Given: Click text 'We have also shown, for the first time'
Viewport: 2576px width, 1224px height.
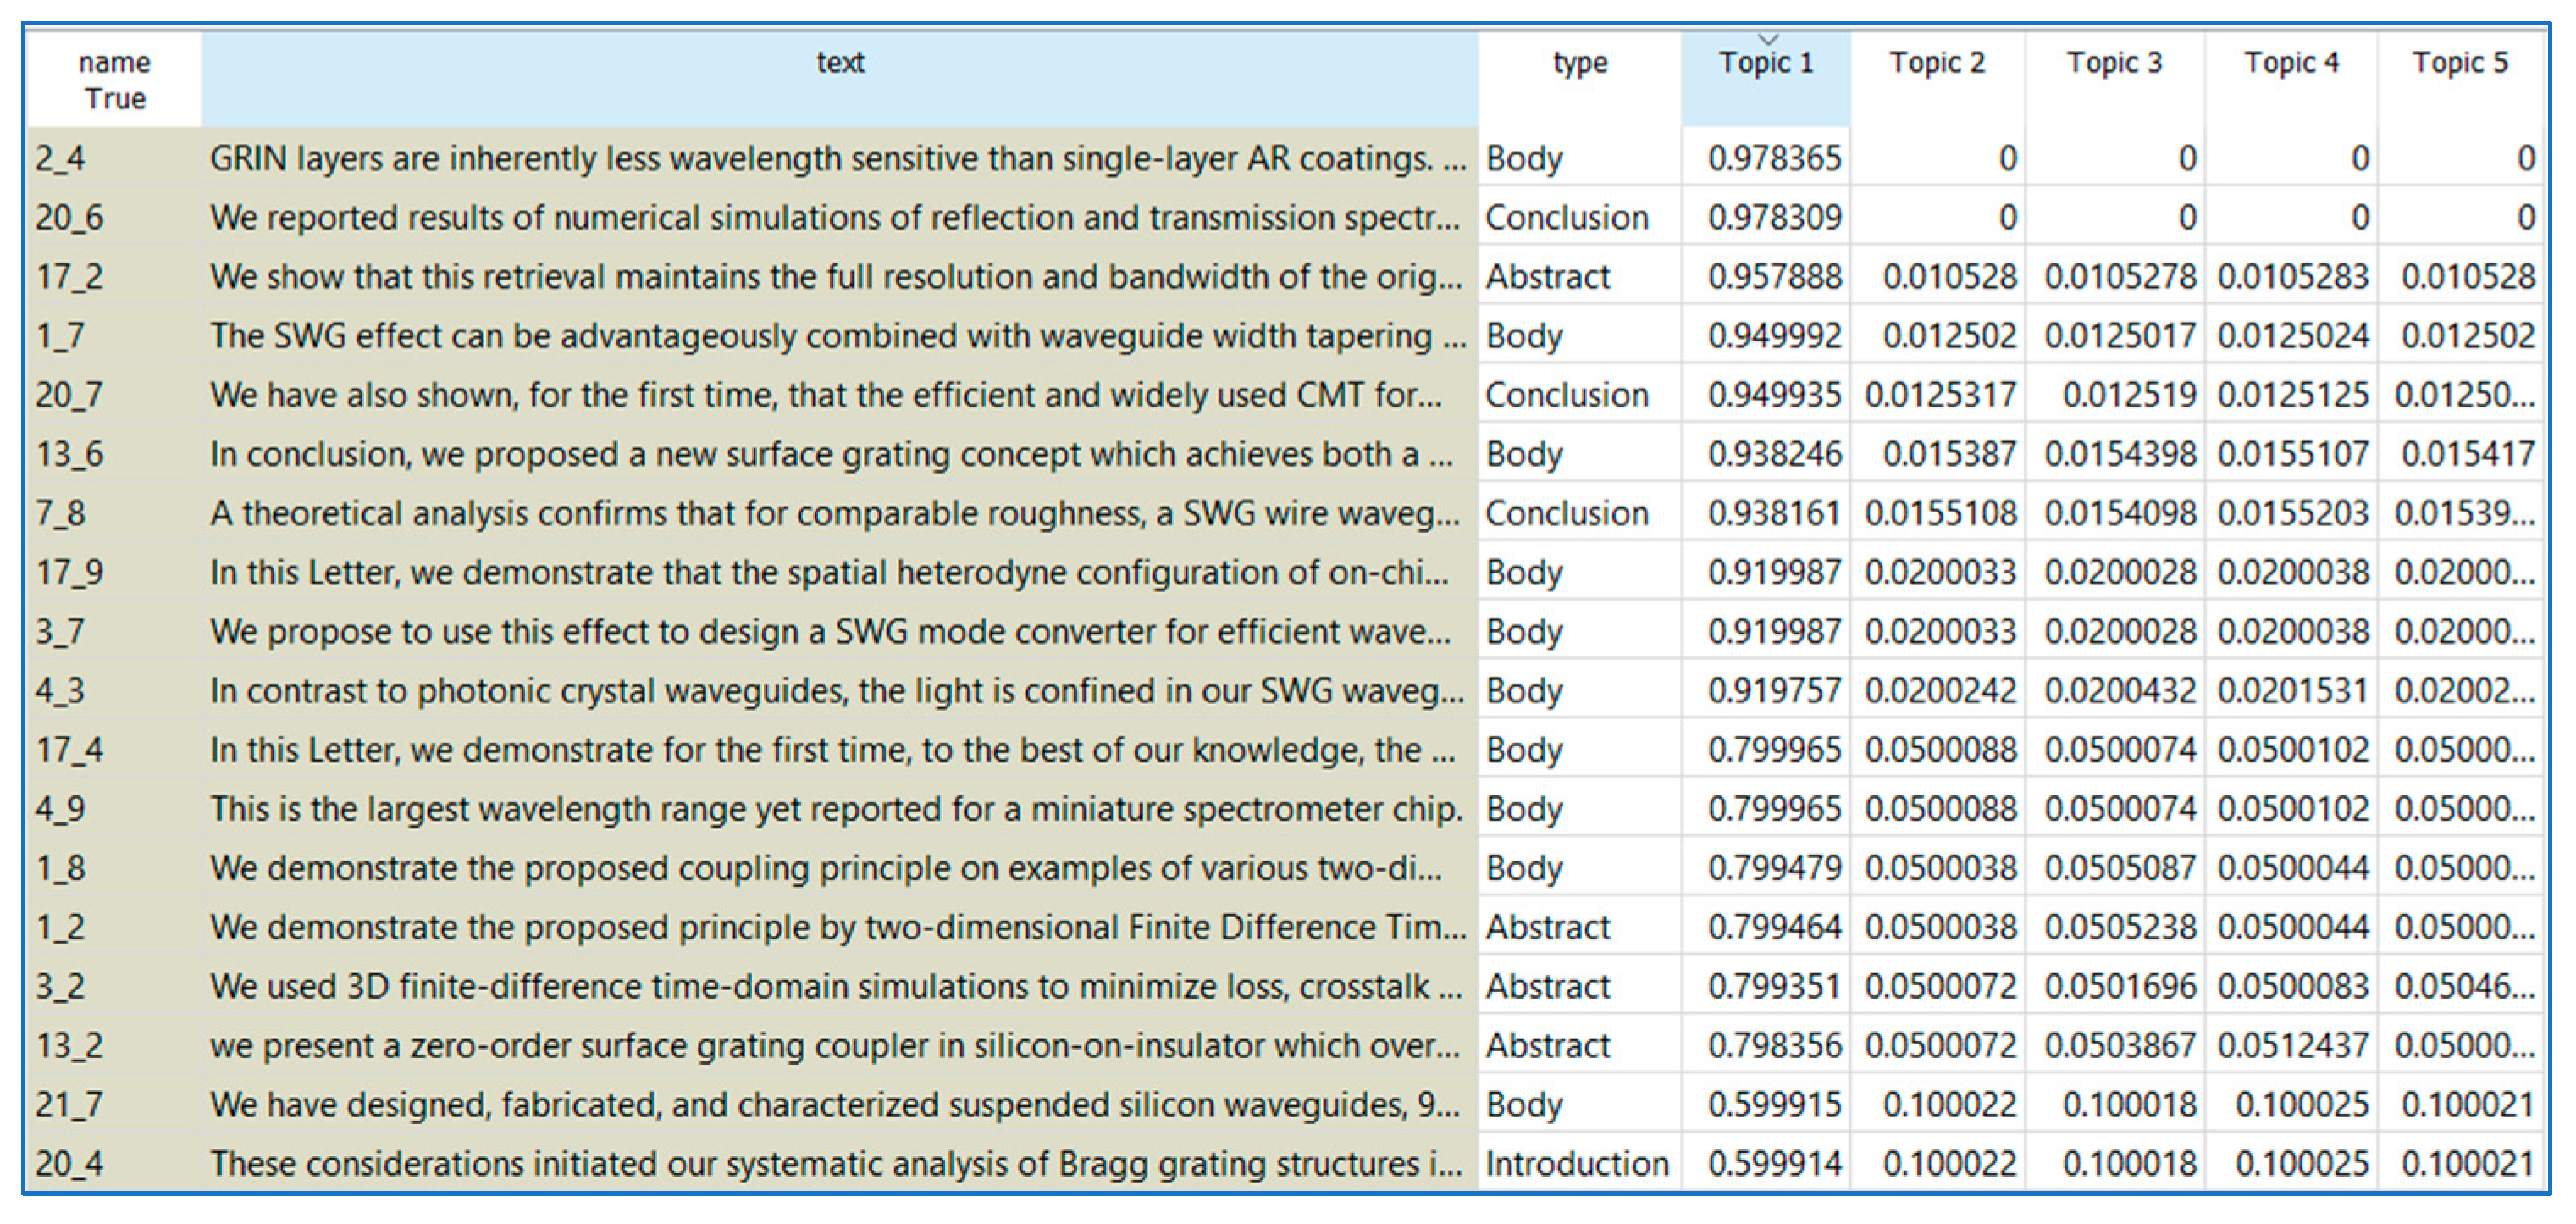Looking at the screenshot, I should 826,395.
